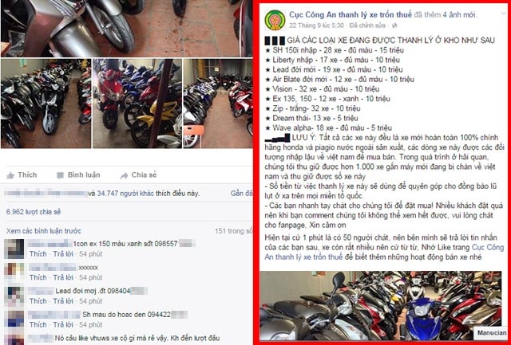The width and height of the screenshot is (511, 345).
Task: Open the left motorbike row thumbnail
Action: point(46,104)
